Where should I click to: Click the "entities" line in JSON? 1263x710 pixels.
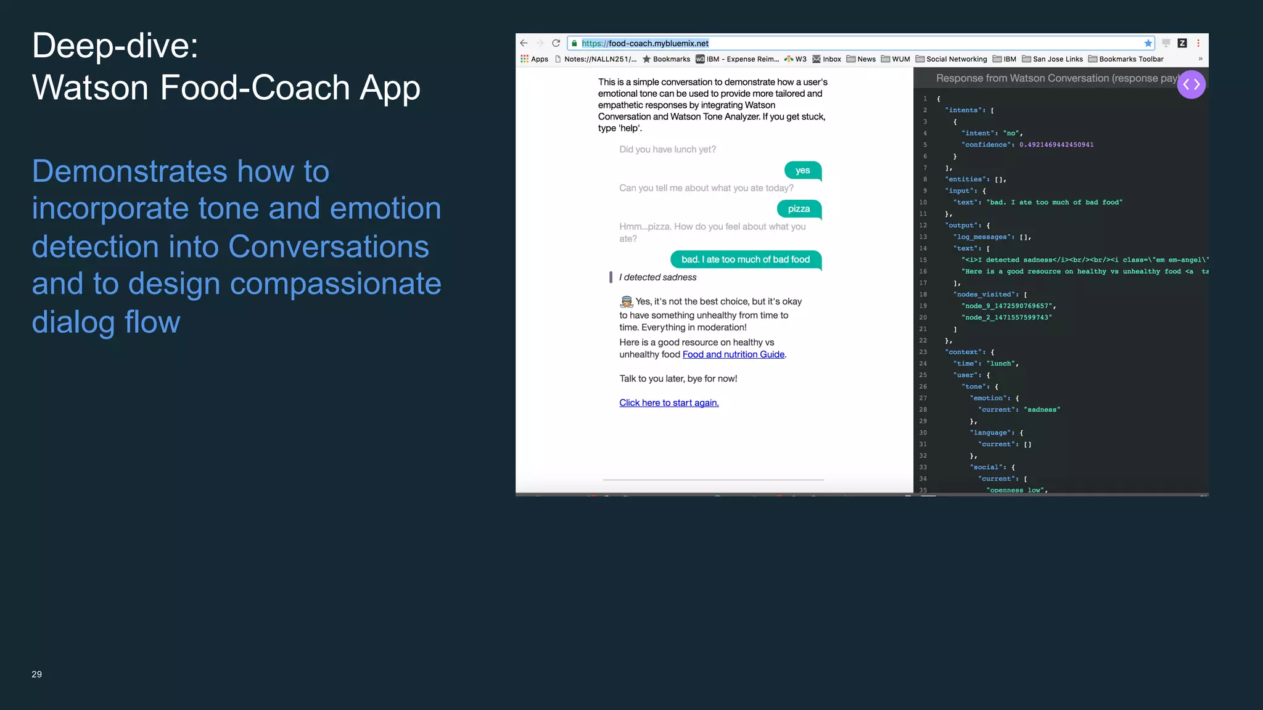(x=976, y=179)
